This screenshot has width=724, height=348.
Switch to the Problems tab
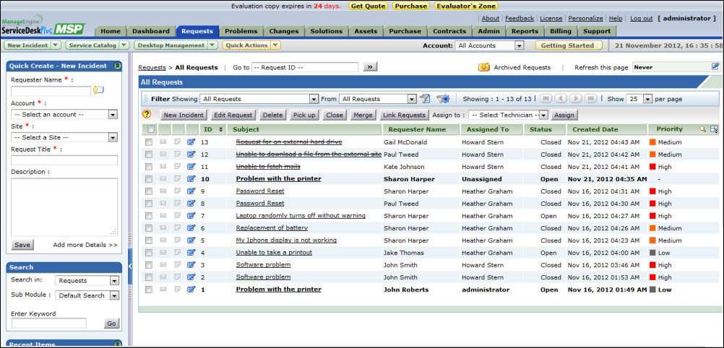coord(241,31)
